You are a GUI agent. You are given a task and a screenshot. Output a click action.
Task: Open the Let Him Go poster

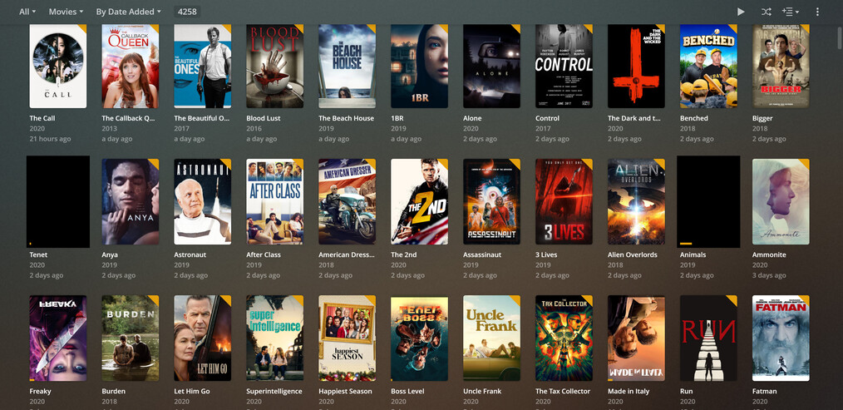[202, 338]
